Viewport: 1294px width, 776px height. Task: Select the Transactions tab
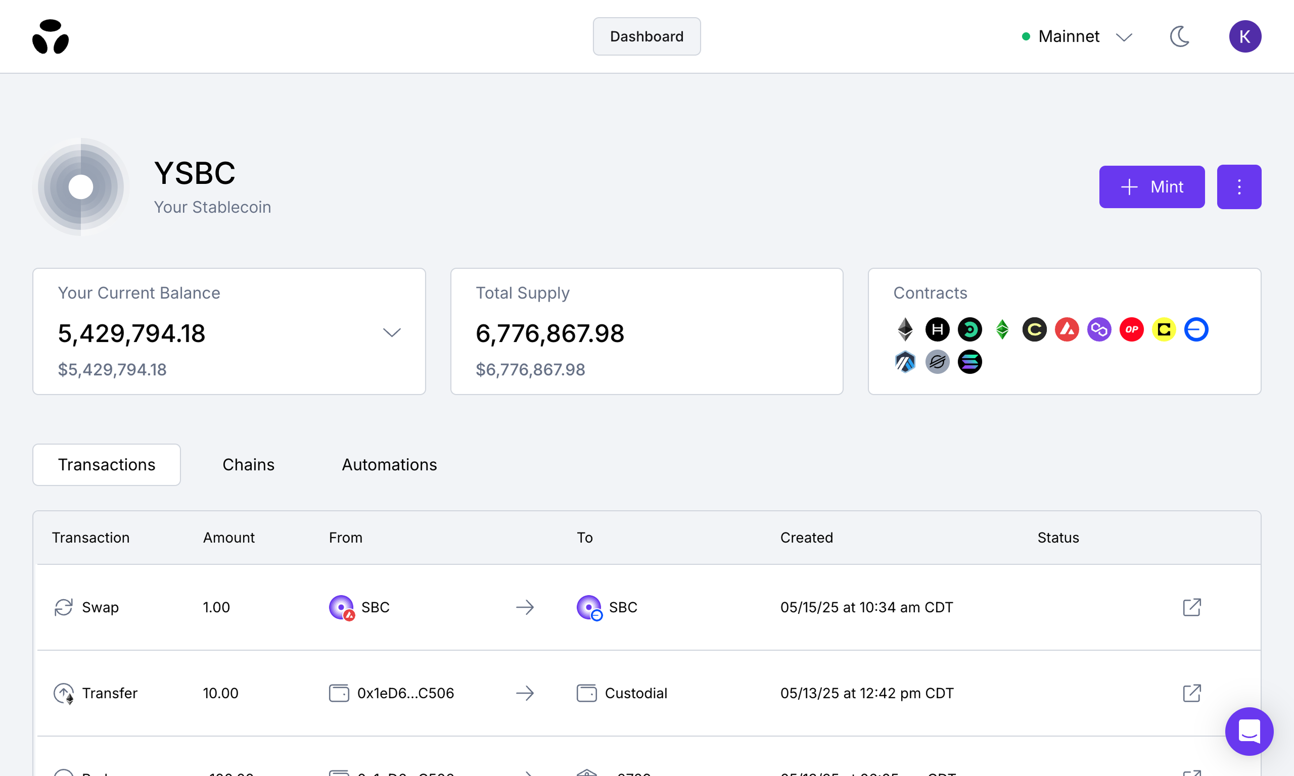coord(106,464)
